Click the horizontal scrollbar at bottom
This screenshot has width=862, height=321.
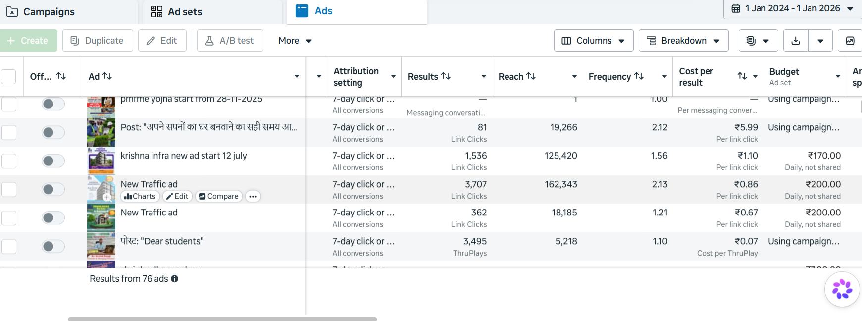222,319
